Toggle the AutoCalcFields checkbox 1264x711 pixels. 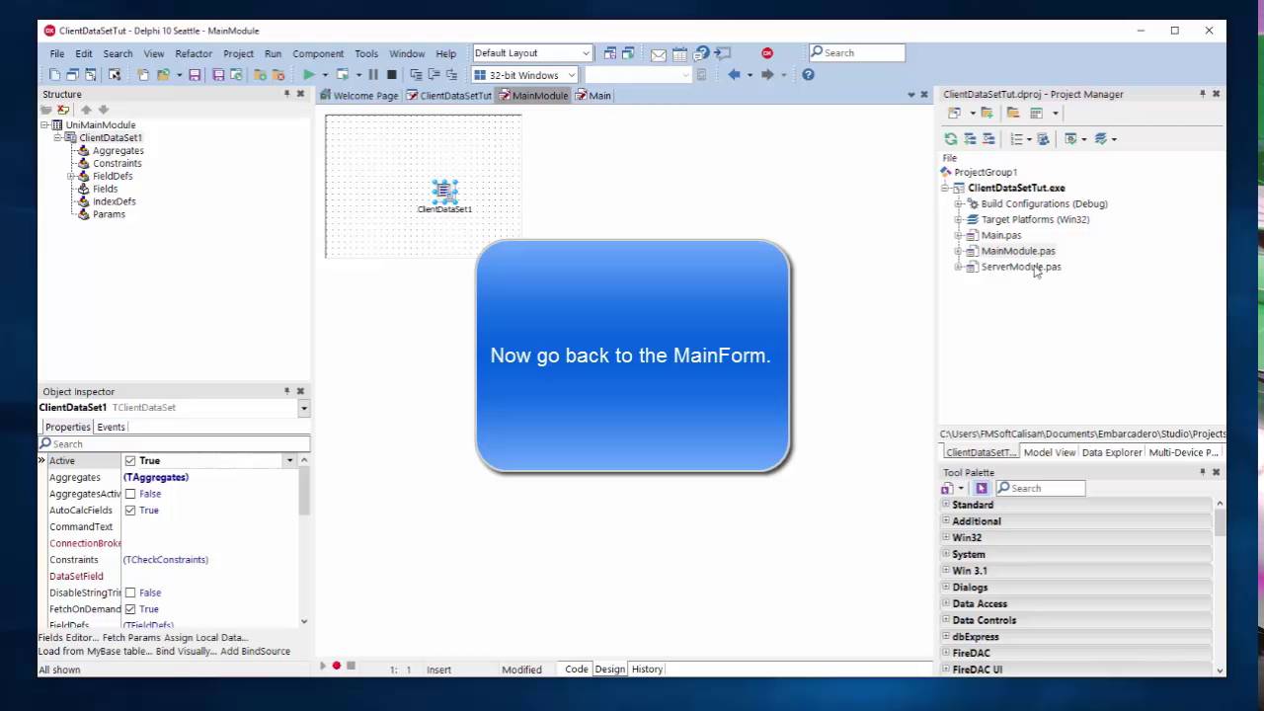(130, 511)
